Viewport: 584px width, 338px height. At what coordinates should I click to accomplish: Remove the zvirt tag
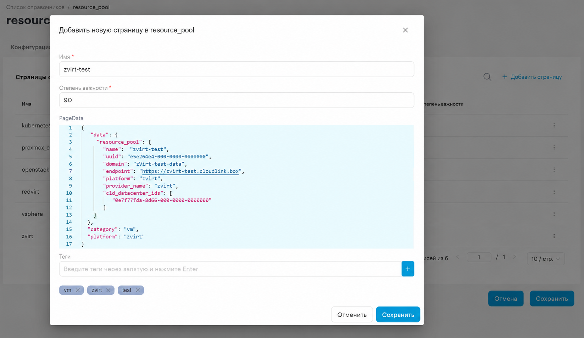(x=109, y=290)
